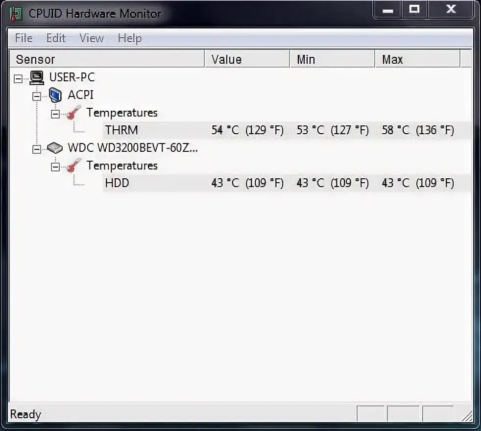Click HDD value 43 °C in Value column
This screenshot has width=481, height=431.
point(247,183)
